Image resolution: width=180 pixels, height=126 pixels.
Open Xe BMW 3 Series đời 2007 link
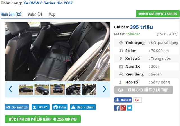(x=48, y=3)
